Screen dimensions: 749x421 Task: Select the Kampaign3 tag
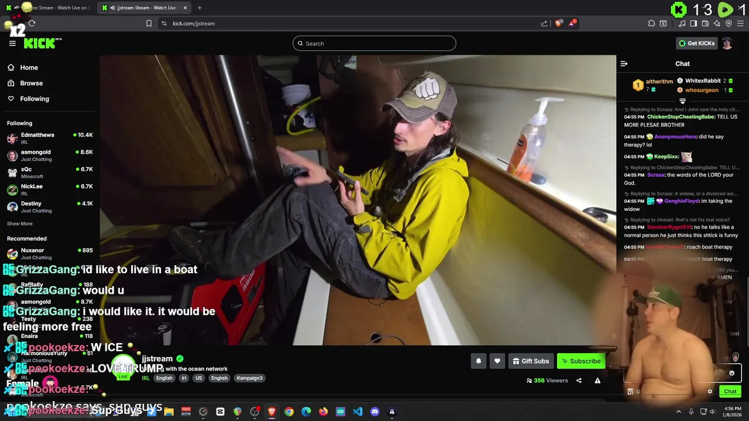click(250, 378)
